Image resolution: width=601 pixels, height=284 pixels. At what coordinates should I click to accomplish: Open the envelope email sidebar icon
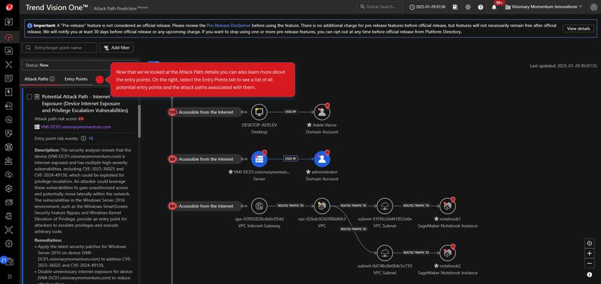(x=9, y=202)
